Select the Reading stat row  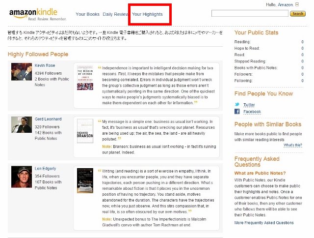[x=269, y=42]
